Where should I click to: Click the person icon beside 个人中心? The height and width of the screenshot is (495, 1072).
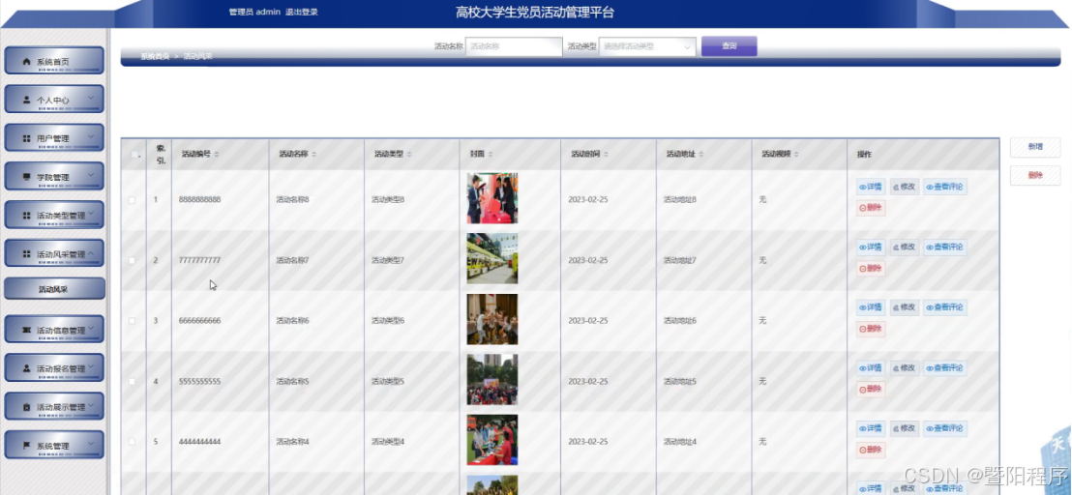(27, 100)
